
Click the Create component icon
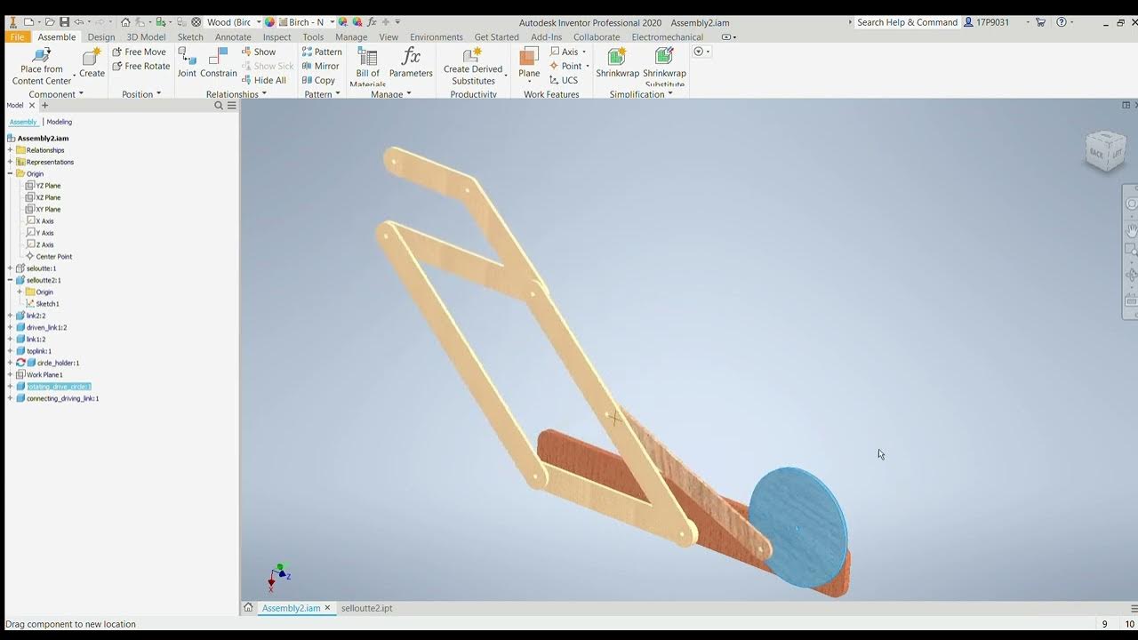click(x=92, y=63)
